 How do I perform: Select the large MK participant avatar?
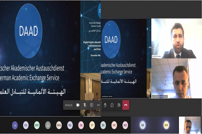(x=166, y=125)
